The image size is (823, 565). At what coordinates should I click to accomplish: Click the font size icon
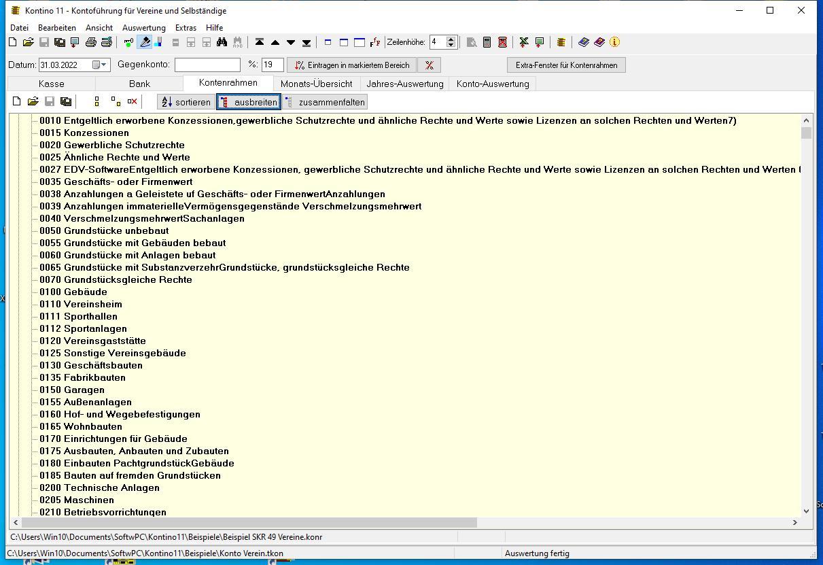(375, 42)
